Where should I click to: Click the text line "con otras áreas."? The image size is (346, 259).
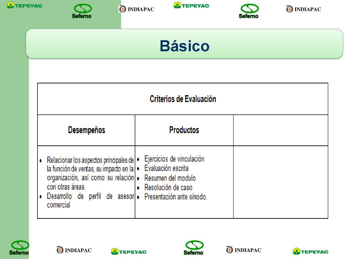tap(67, 187)
